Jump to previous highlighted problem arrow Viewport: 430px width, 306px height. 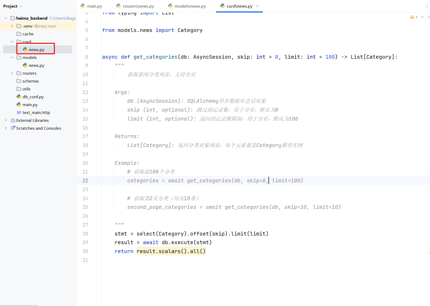(422, 17)
